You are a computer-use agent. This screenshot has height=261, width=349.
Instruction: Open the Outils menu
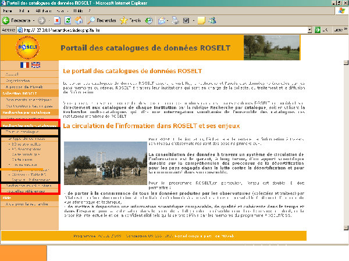[78, 11]
